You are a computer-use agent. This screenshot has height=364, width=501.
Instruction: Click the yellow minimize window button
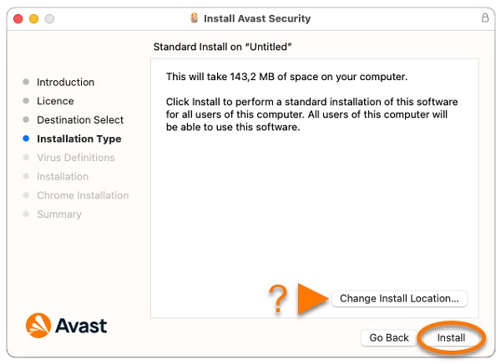pyautogui.click(x=34, y=19)
